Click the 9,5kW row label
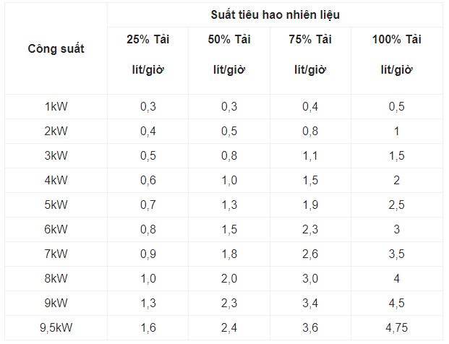This screenshot has width=449, height=344. tap(56, 328)
